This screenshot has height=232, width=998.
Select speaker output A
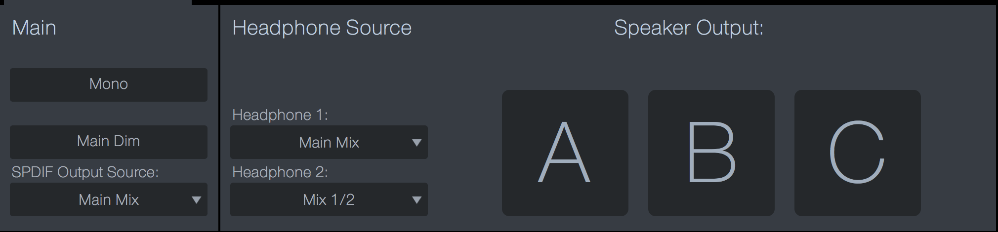coord(565,153)
